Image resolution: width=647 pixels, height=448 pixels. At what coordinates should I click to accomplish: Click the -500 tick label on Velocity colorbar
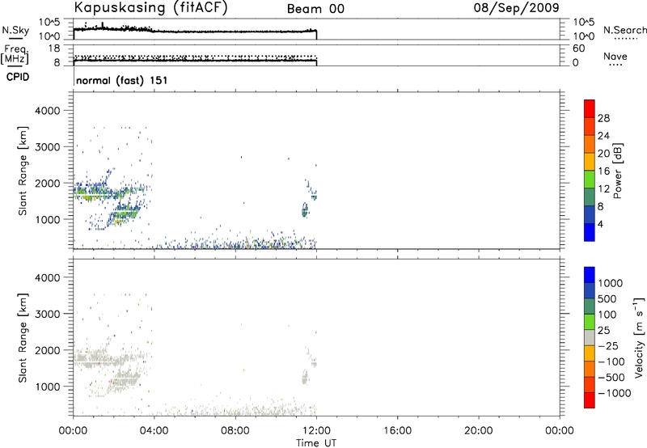click(611, 378)
